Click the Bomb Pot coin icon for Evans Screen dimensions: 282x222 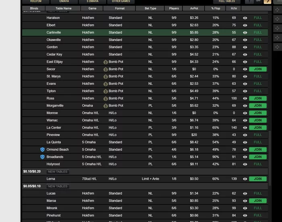(106, 84)
